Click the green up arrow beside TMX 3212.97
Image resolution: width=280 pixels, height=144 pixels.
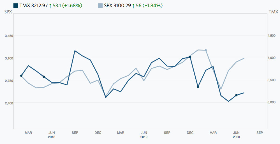(x=50, y=5)
